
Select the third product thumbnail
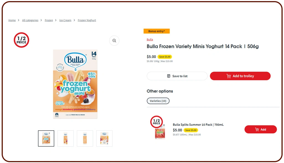[x=85, y=138]
